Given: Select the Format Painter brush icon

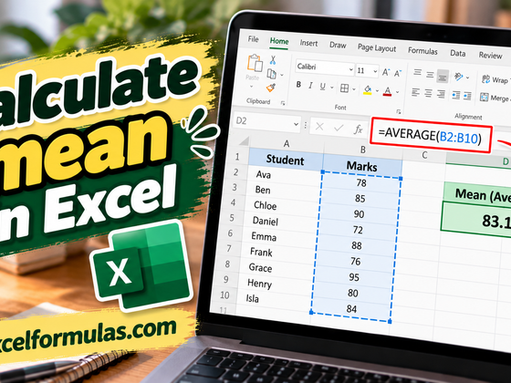Looking at the screenshot, I should (x=271, y=88).
